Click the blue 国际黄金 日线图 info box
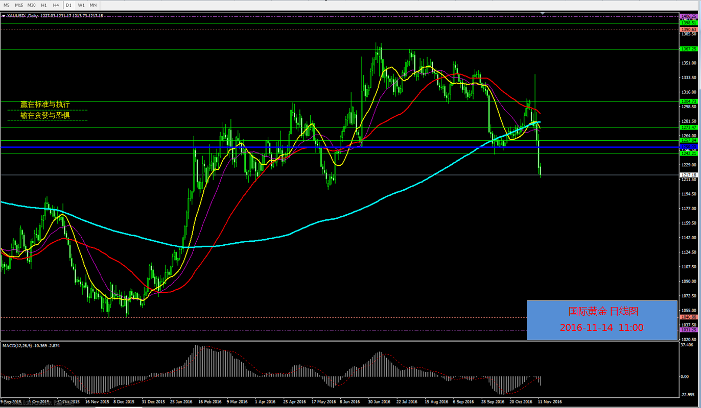Viewport: 701px width, 408px height. coord(602,320)
